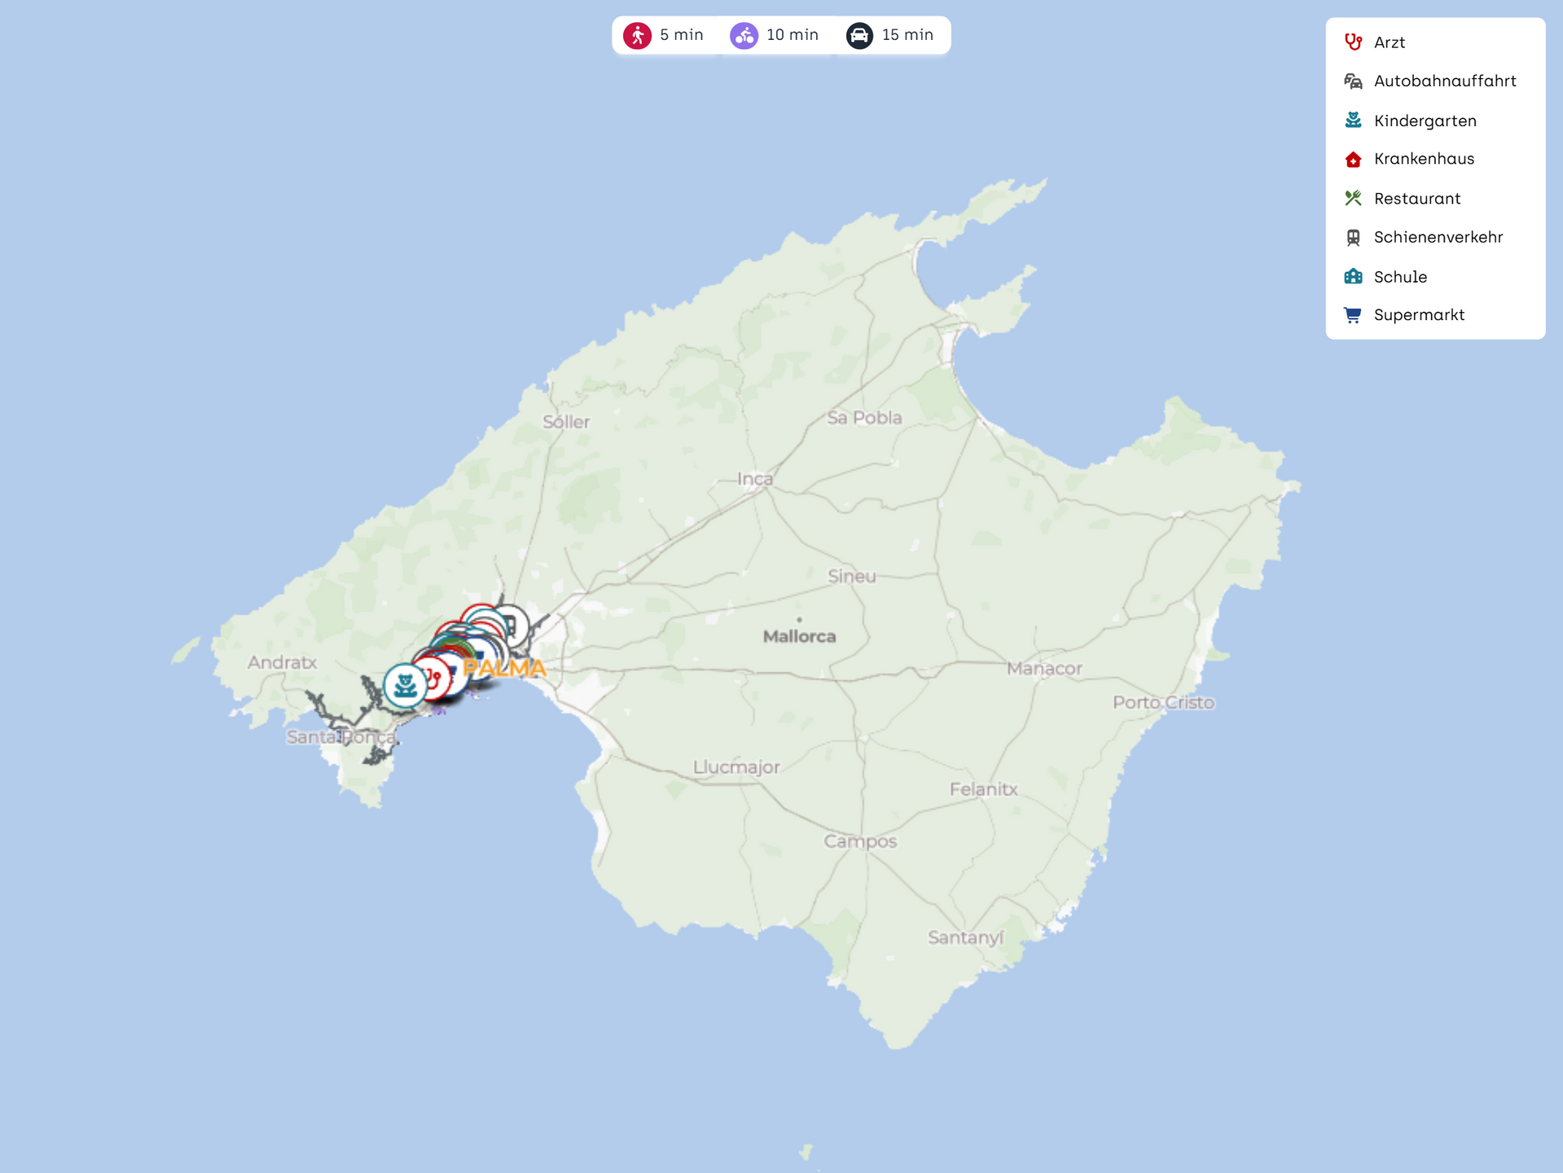The width and height of the screenshot is (1563, 1173).
Task: Select the Krankenhaus text label in the legend
Action: (x=1423, y=159)
